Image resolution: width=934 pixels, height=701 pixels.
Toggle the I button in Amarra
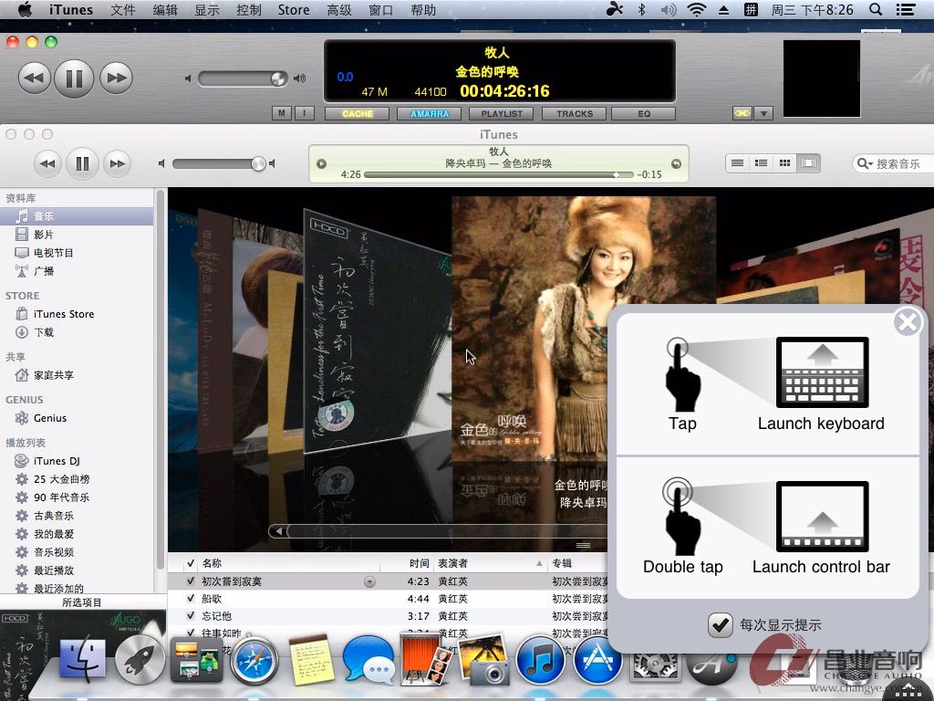click(305, 113)
